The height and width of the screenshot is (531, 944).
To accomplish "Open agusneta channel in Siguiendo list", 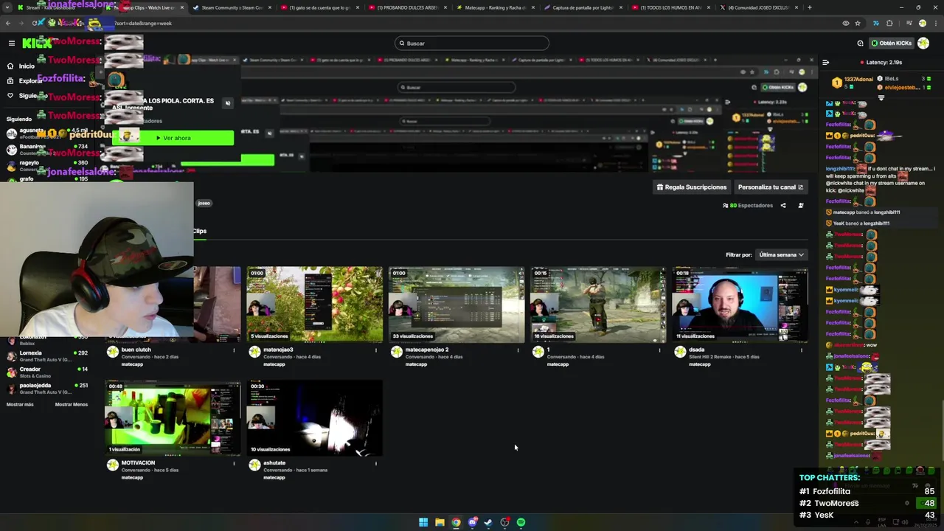I will tap(47, 133).
